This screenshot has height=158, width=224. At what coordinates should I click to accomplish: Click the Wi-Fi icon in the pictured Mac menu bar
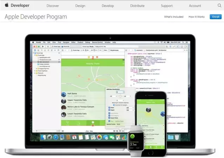click(x=162, y=42)
